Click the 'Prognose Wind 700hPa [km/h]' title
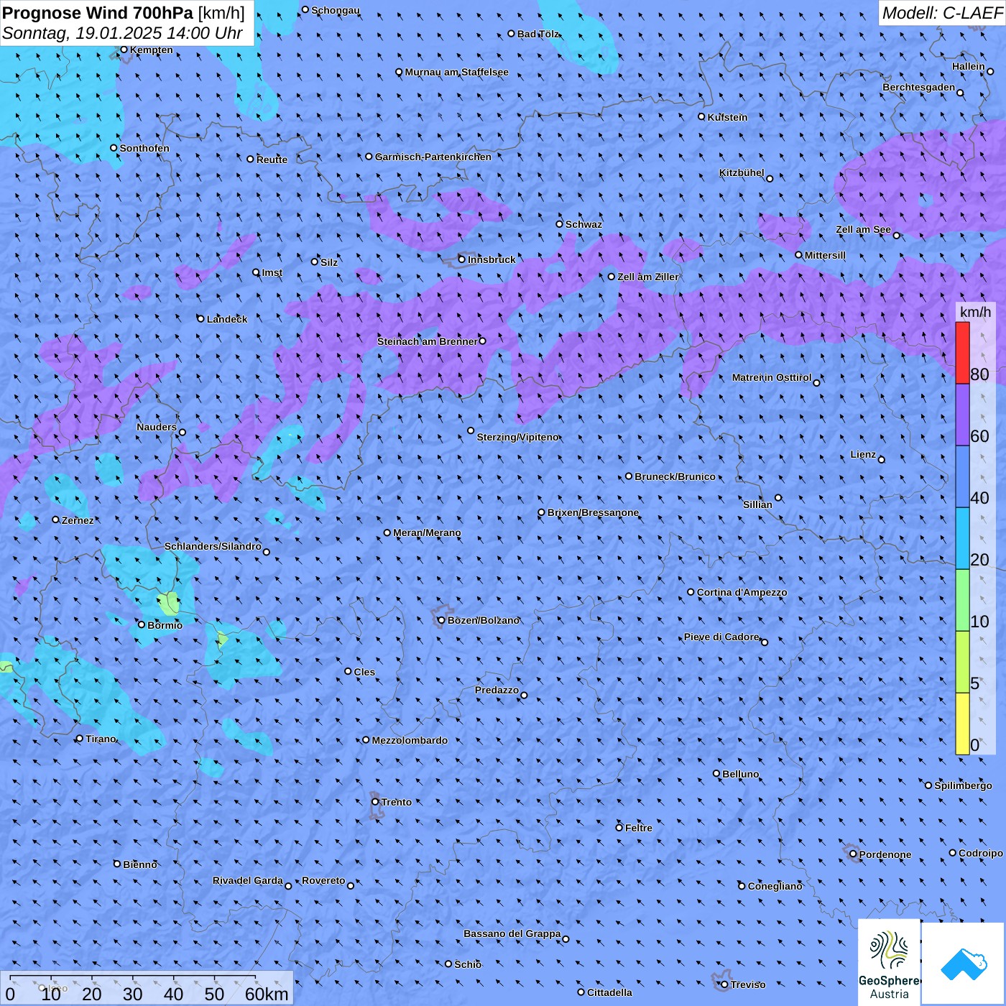Image resolution: width=1006 pixels, height=1006 pixels. click(x=124, y=13)
